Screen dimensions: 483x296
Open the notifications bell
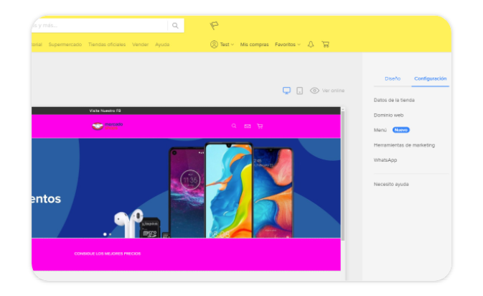[311, 45]
